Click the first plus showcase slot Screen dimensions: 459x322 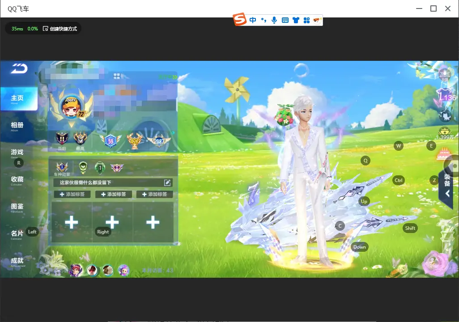point(72,222)
